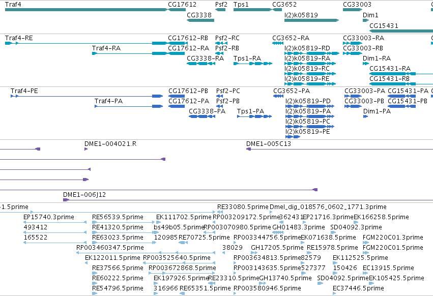
Task: Click the RE54796.5prime EST
Action: pos(95,293)
